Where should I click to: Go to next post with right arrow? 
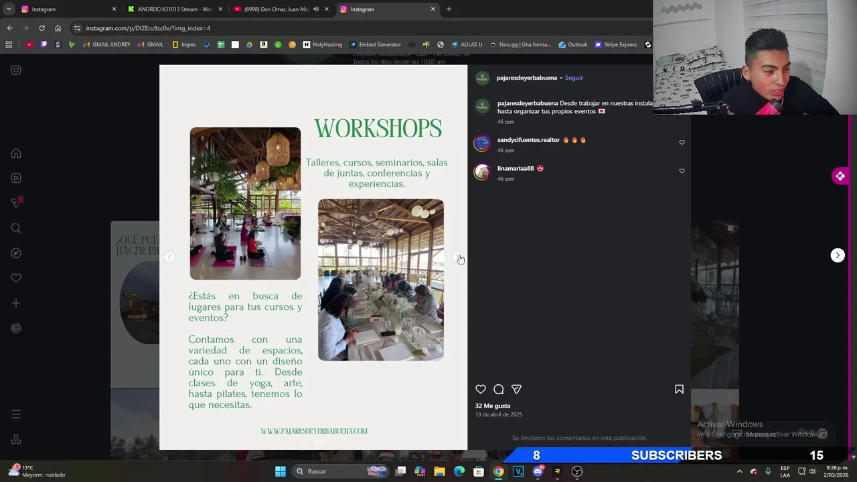coord(838,255)
